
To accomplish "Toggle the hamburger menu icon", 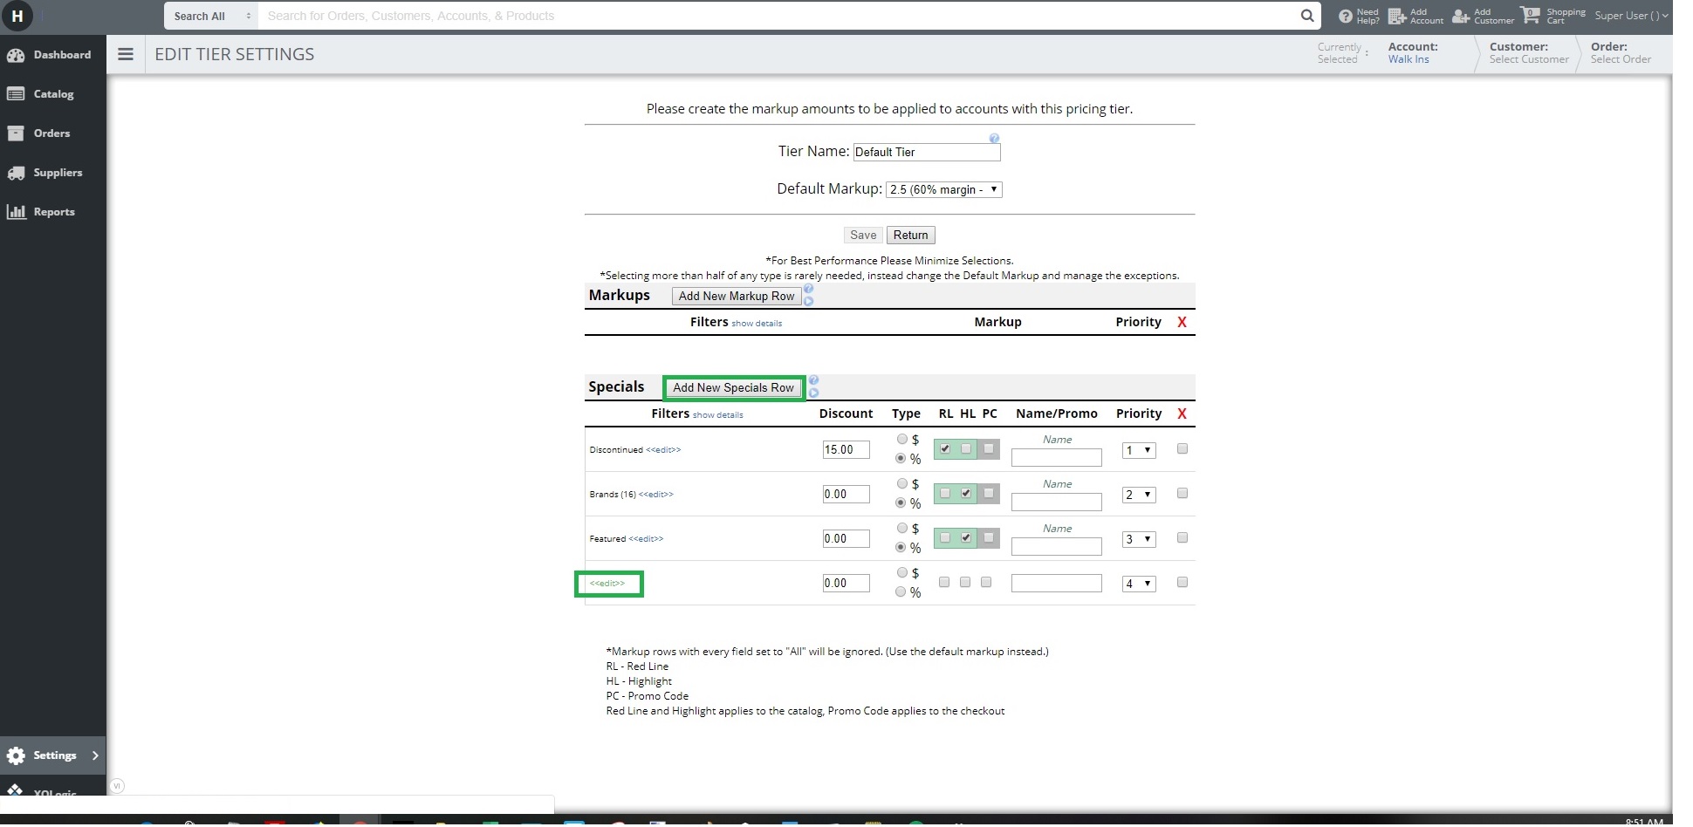I will click(126, 54).
